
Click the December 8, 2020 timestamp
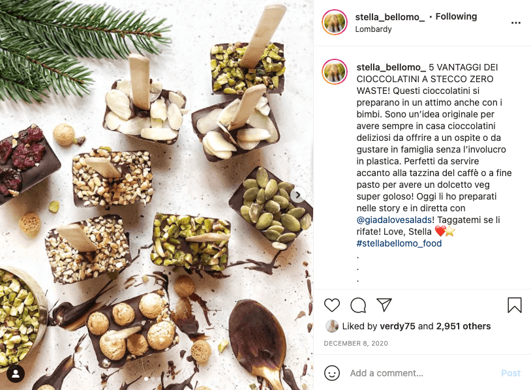point(356,343)
